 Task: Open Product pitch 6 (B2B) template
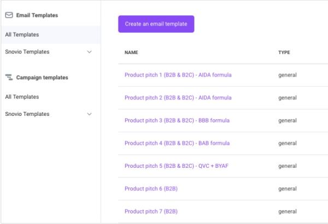(151, 188)
